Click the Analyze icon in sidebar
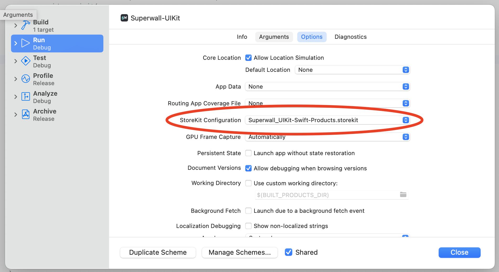 (25, 97)
